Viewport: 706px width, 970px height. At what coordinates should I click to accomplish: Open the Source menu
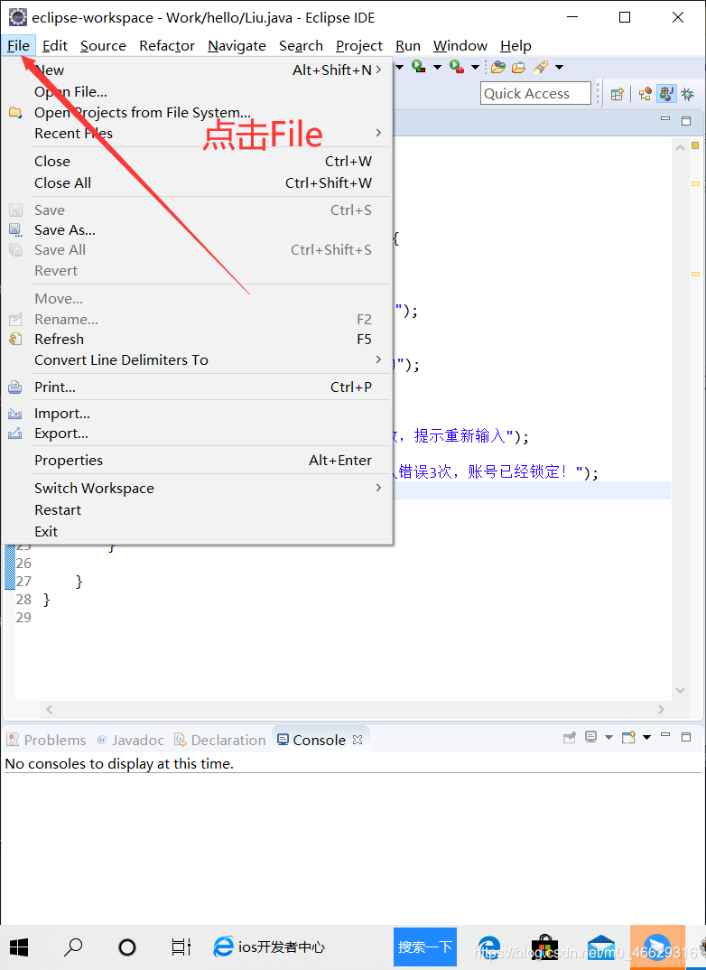[103, 46]
